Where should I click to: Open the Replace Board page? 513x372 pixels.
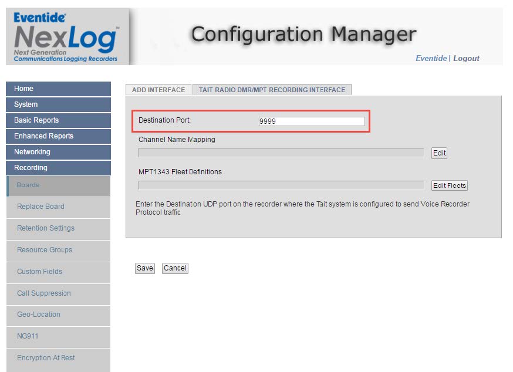pyautogui.click(x=58, y=207)
